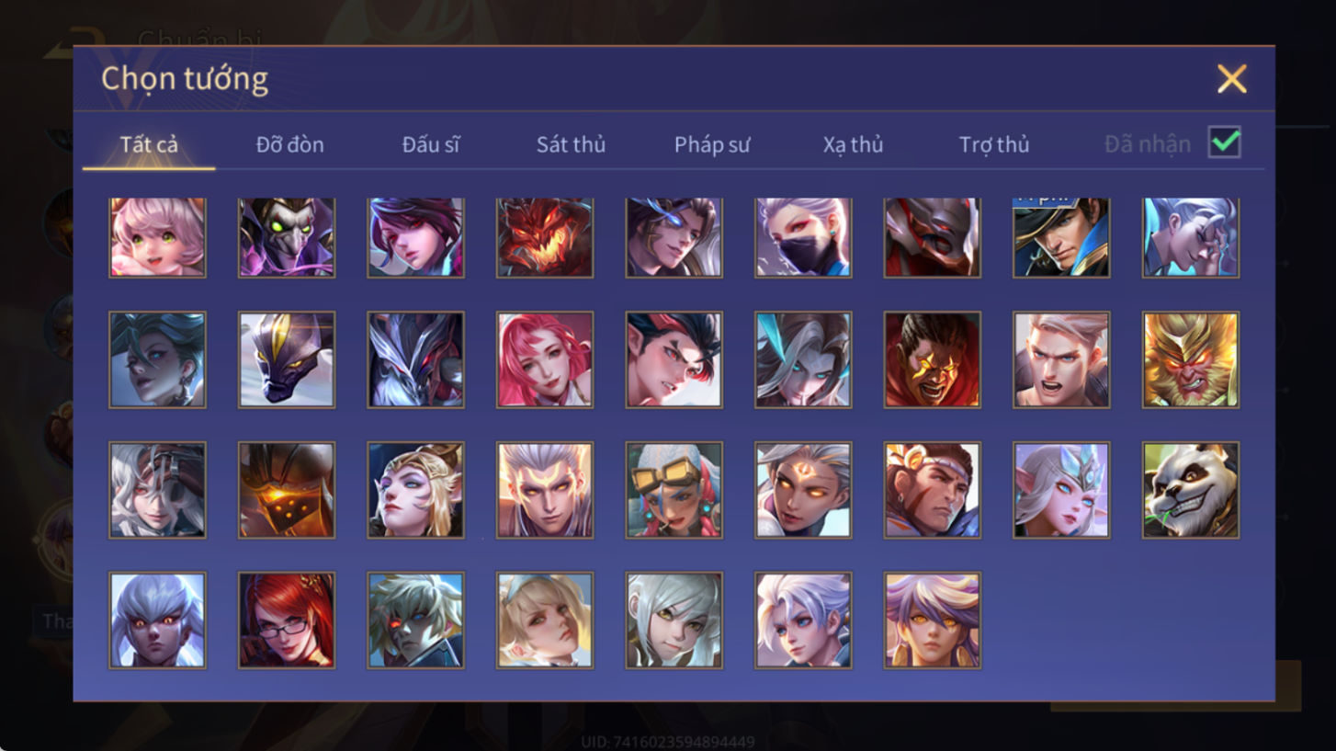Select the hero with yellow goggles
1336x751 pixels.
[674, 490]
